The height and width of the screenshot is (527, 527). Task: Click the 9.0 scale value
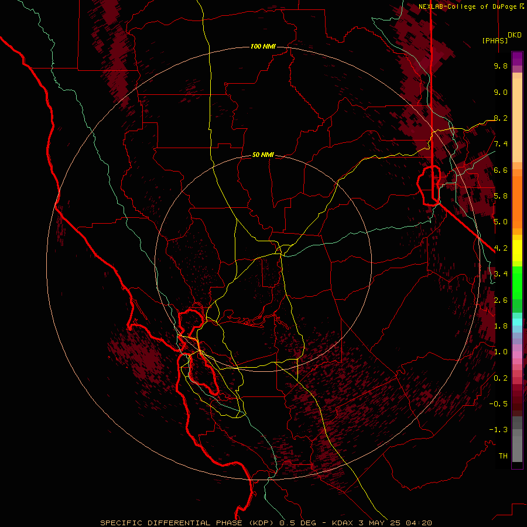(501, 92)
